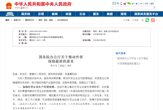Click the share icon beside 留言
Screen dimensions: 163x110
[x=142, y=20]
